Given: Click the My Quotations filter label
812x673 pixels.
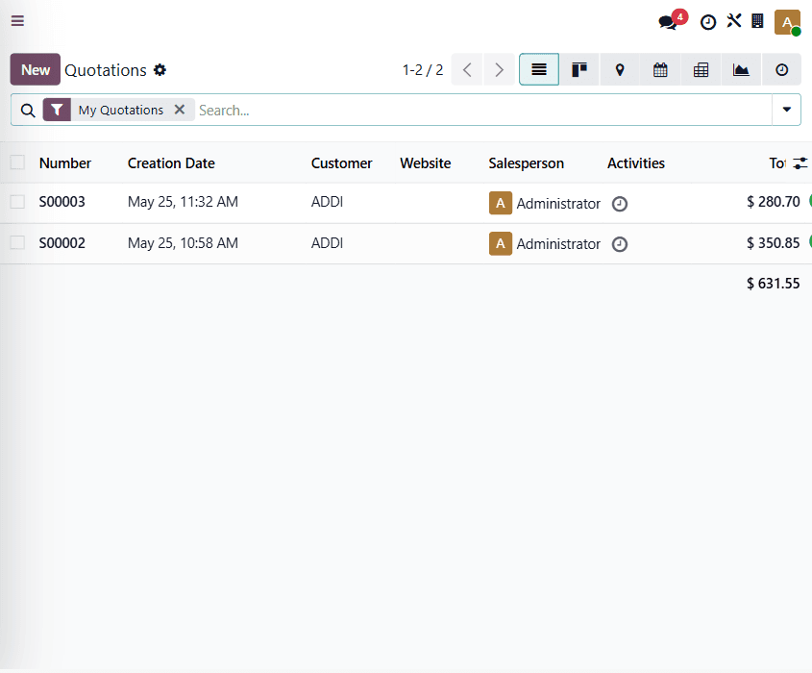Looking at the screenshot, I should (121, 110).
